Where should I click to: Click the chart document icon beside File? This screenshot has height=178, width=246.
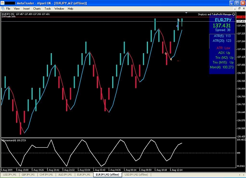(x=3, y=9)
